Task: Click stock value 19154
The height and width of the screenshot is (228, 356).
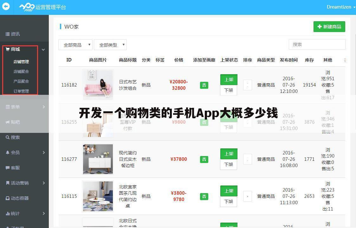Action: [309, 85]
